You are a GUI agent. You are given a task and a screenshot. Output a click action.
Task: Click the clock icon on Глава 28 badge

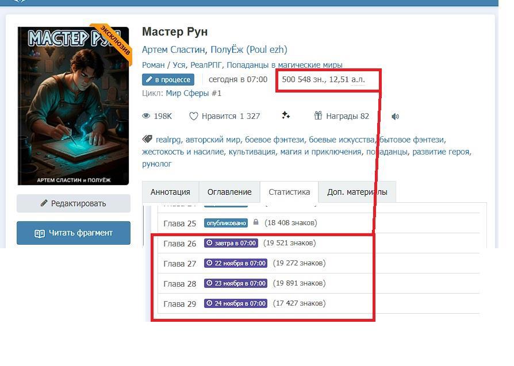[x=209, y=283]
